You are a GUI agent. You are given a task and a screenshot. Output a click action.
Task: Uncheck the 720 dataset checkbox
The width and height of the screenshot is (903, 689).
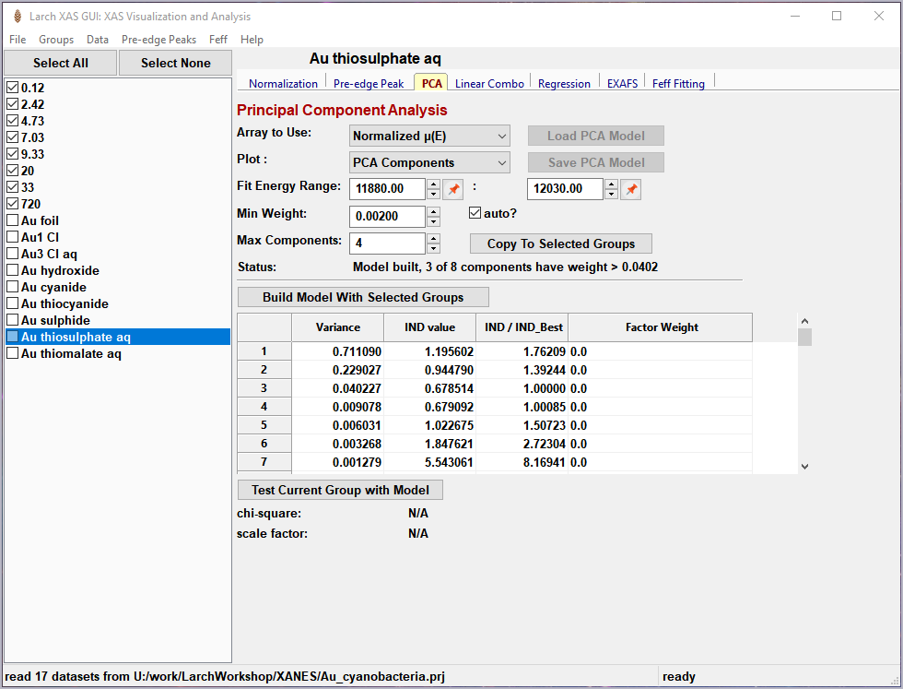tap(13, 204)
